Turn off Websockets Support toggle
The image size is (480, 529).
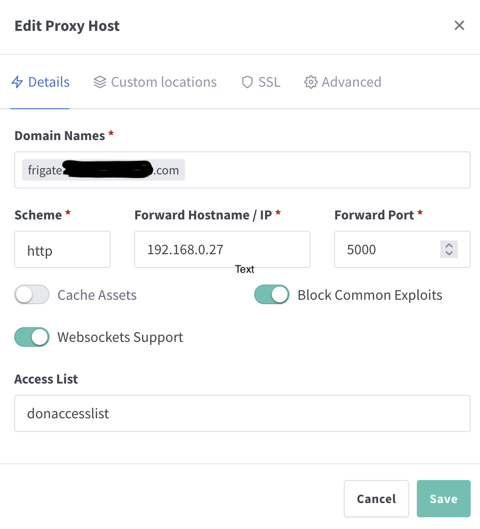point(32,337)
